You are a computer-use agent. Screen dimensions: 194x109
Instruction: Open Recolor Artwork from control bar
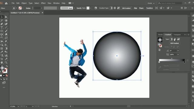click(96, 8)
